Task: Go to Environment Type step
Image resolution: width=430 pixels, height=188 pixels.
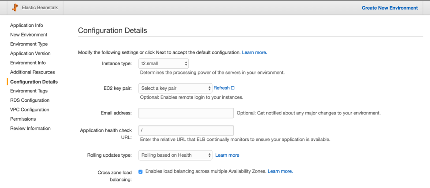Action: coord(29,44)
